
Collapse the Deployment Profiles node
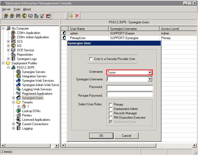coord(3,63)
